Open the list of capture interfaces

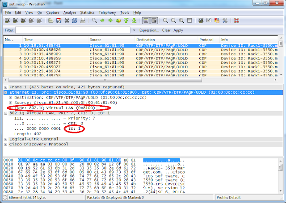coord(7,21)
